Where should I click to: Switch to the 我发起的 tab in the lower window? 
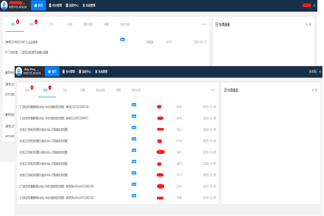pyautogui.click(x=100, y=90)
